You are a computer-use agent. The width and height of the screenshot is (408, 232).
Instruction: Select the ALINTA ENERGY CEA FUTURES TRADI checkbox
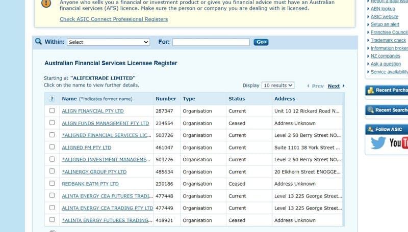[52, 195]
